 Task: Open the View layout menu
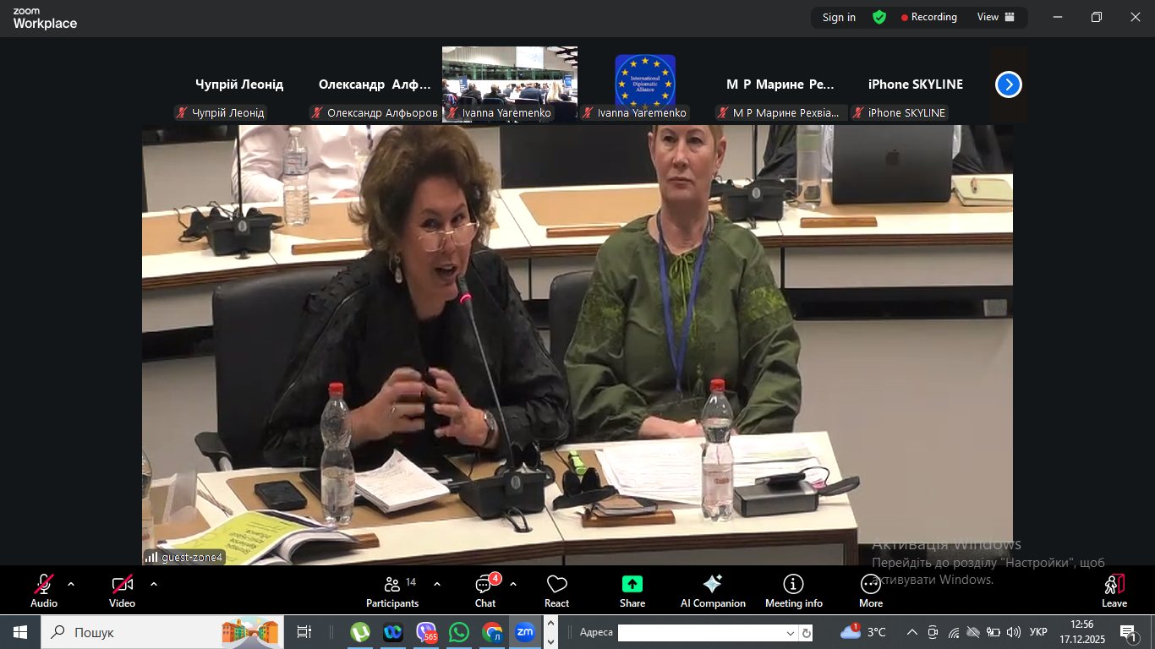[995, 17]
